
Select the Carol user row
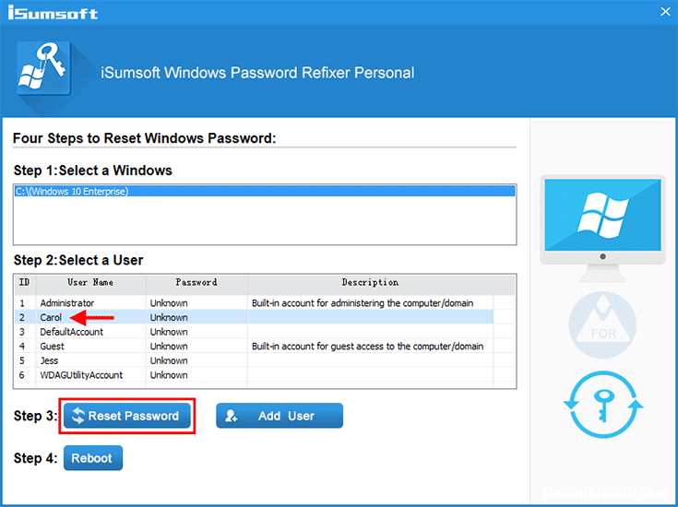[x=254, y=317]
